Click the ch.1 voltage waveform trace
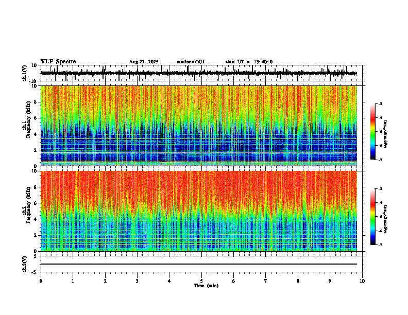Image resolution: width=408 pixels, height=315 pixels. 198,73
